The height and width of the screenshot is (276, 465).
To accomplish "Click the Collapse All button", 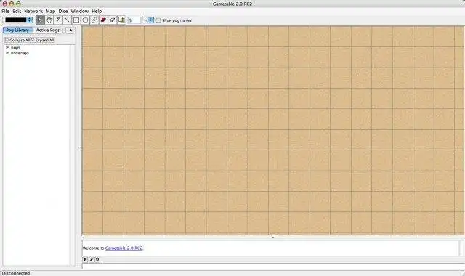I will [x=17, y=40].
